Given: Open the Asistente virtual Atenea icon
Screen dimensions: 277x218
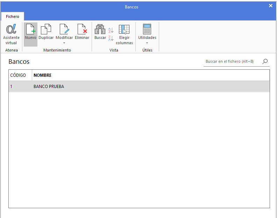Looking at the screenshot, I should tap(11, 34).
